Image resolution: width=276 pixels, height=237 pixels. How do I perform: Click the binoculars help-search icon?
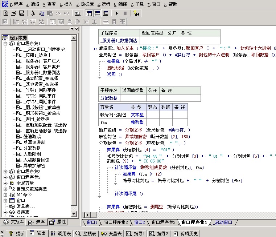[x=136, y=13]
